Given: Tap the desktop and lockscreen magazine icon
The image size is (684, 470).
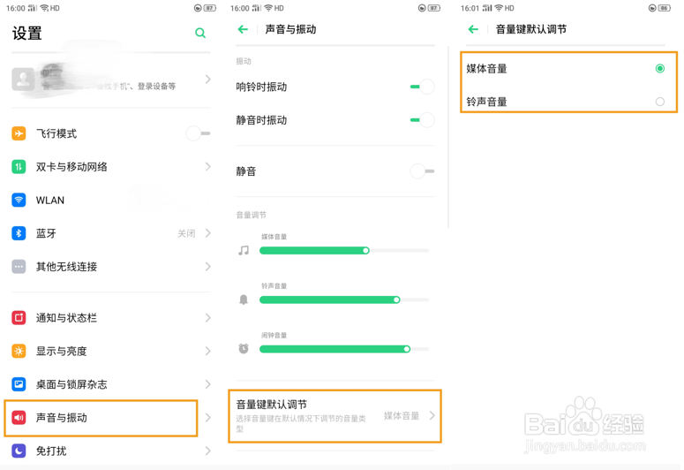Looking at the screenshot, I should point(19,384).
